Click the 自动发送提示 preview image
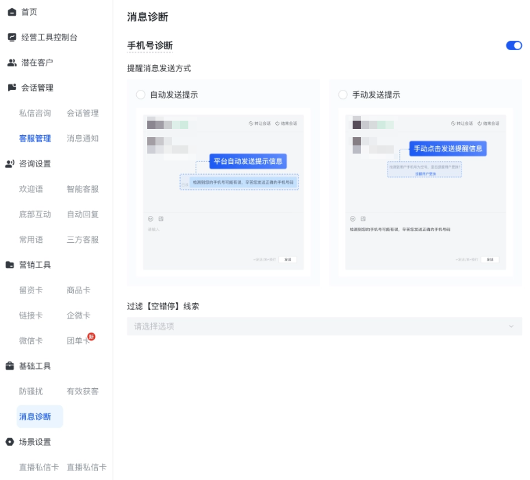 (x=223, y=192)
